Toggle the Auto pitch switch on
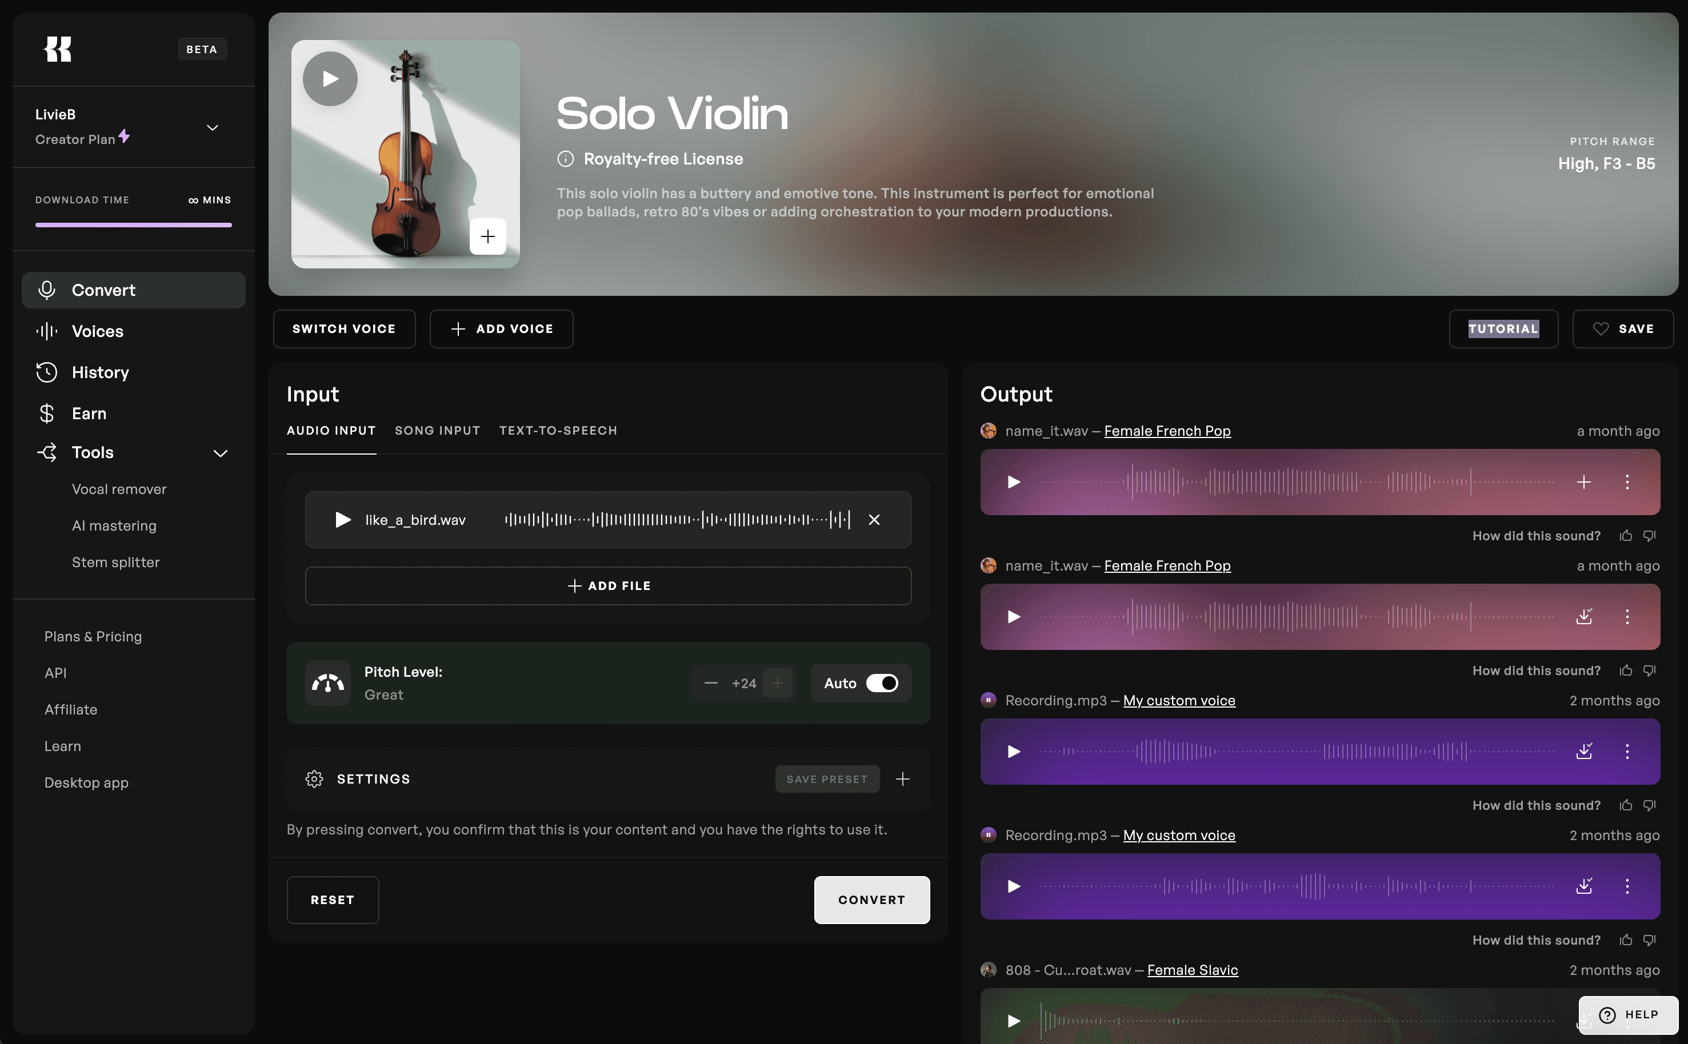Screen dimensions: 1688x1044 [886, 682]
